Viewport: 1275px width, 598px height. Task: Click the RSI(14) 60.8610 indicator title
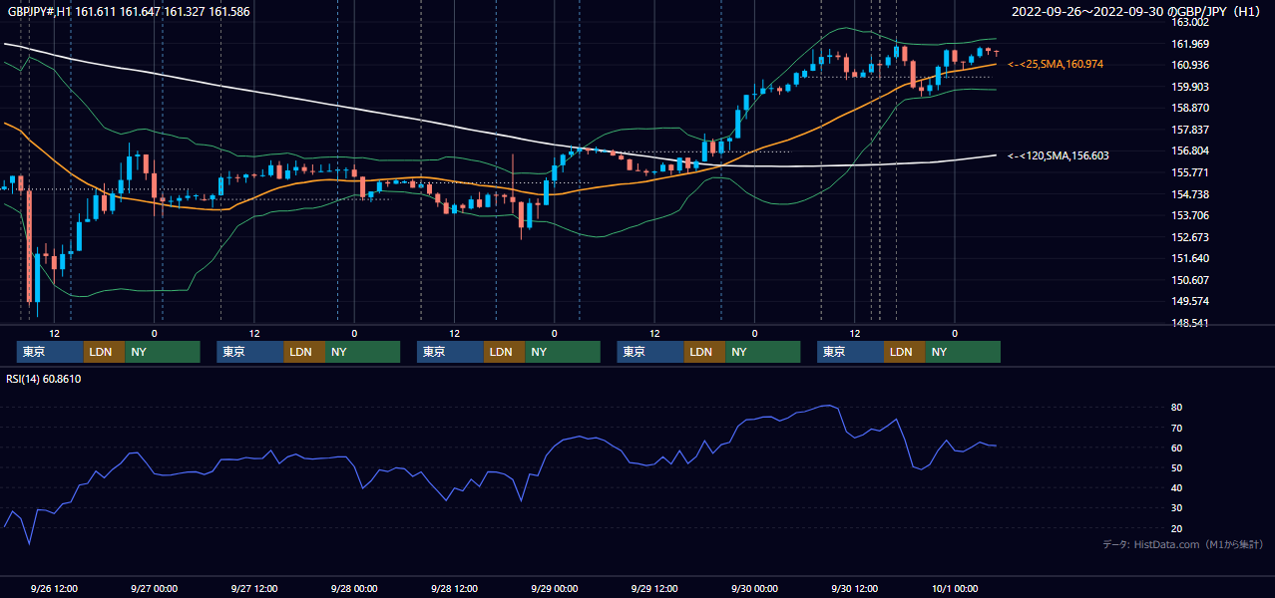click(x=44, y=379)
